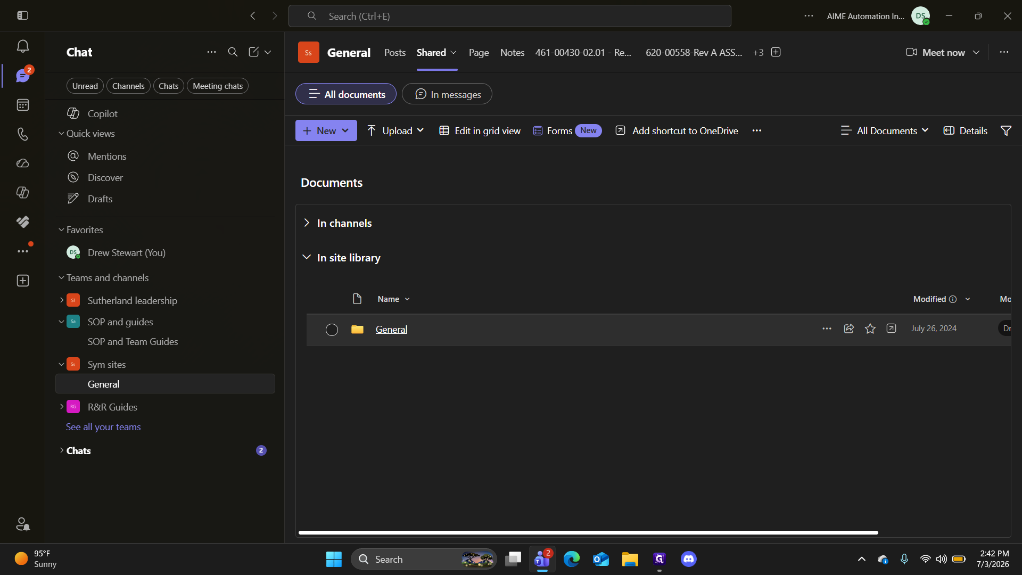The image size is (1022, 575).
Task: Open Forms
Action: point(567,130)
